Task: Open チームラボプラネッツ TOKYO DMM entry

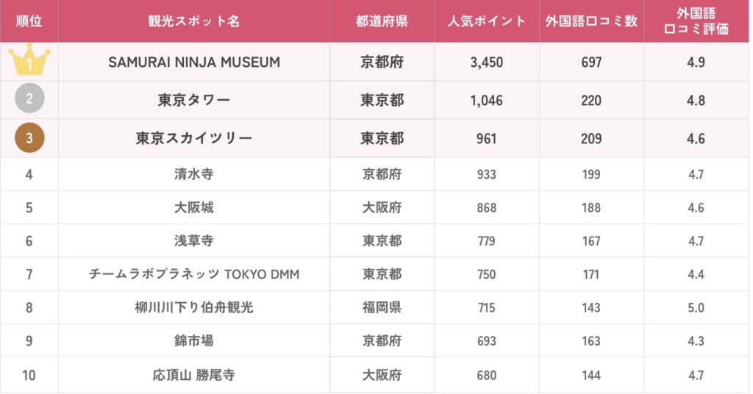Action: click(x=194, y=274)
